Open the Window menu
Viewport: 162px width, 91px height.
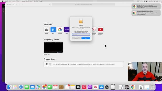36,1
